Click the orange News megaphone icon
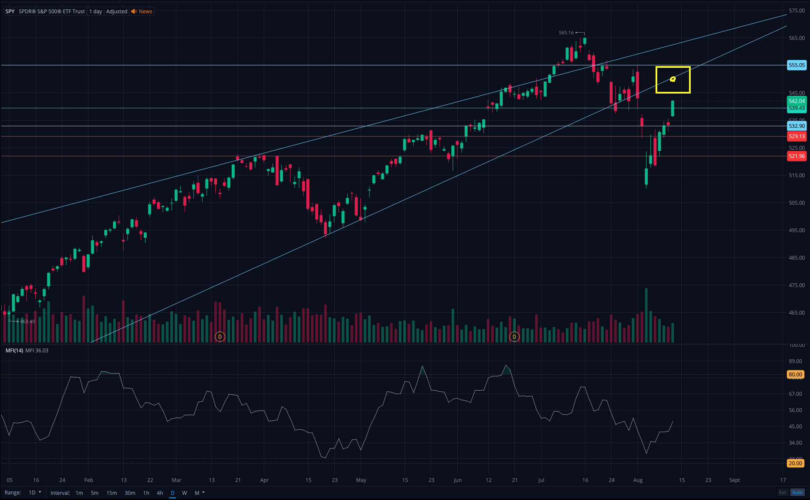 [134, 12]
